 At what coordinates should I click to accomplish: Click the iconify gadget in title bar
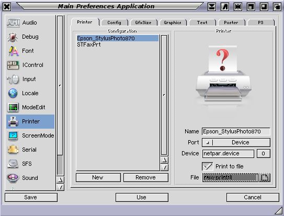click(212, 7)
